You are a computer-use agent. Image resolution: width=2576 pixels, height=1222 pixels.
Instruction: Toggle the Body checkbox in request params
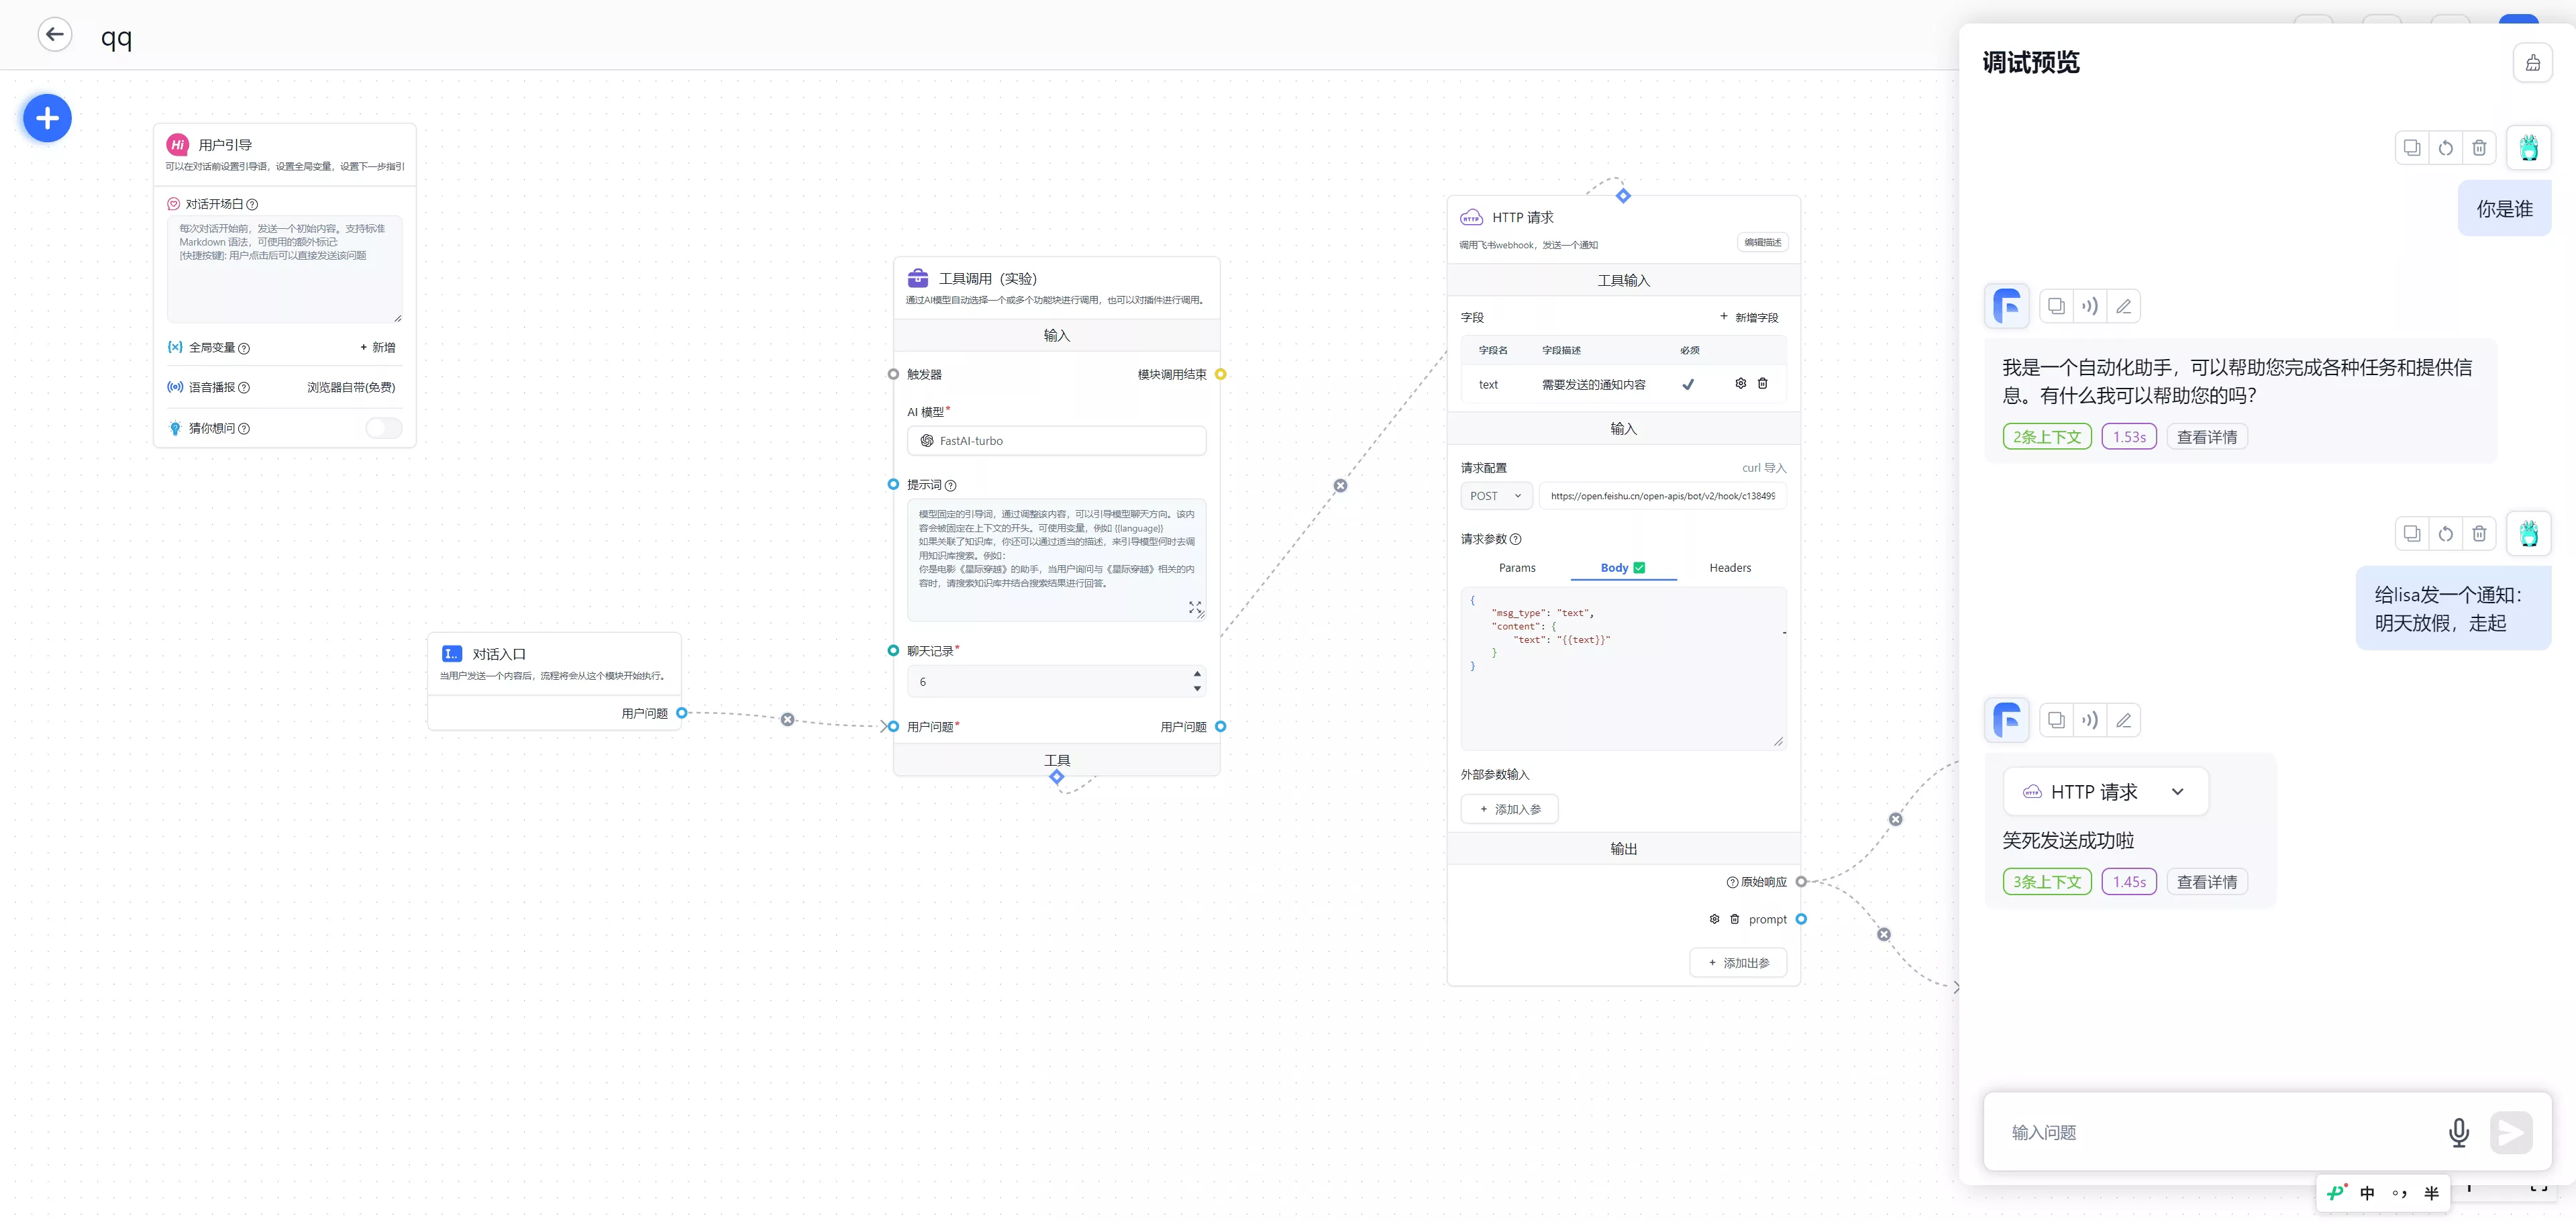point(1639,568)
